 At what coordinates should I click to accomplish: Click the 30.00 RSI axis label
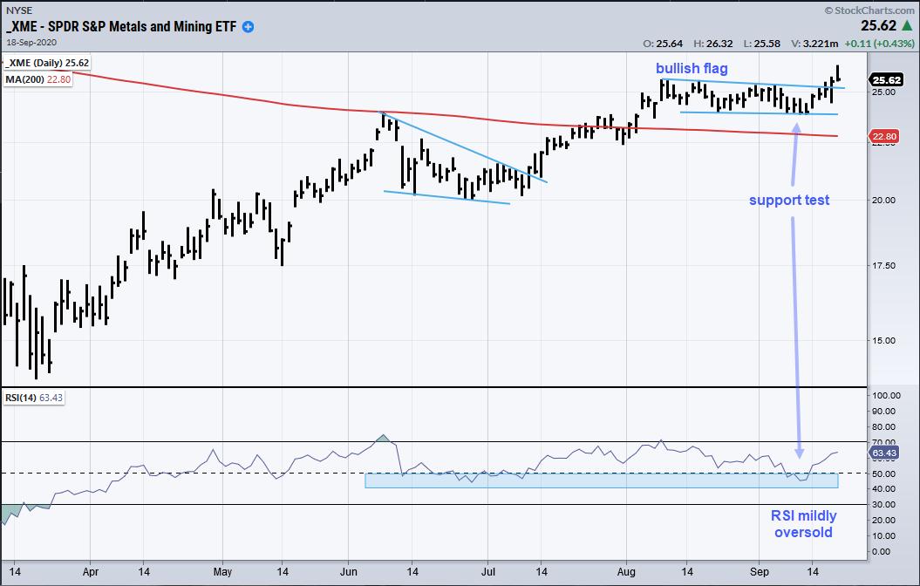coord(883,505)
